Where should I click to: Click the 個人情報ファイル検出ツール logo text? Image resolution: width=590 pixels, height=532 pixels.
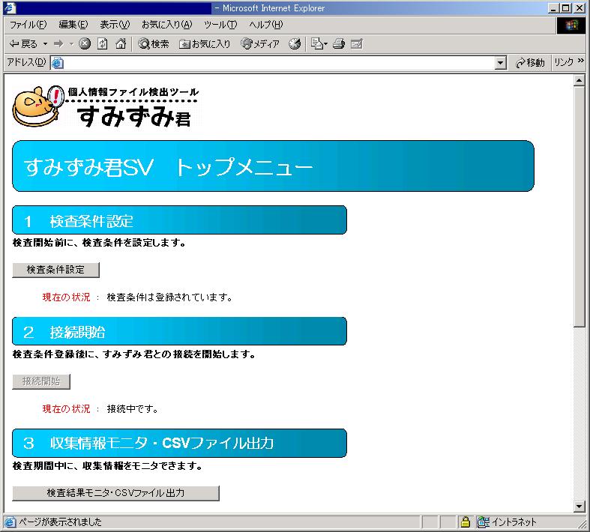pyautogui.click(x=133, y=91)
